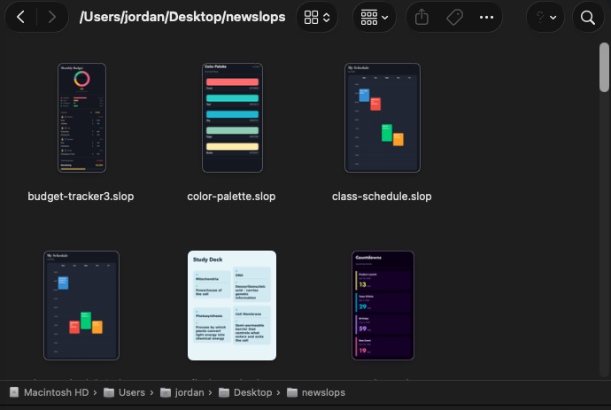
Task: Click the newslops folder icon in path bar
Action: tap(292, 392)
